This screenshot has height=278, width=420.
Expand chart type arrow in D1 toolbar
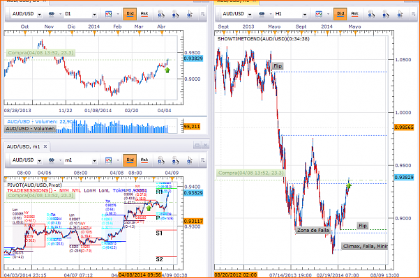pos(118,14)
